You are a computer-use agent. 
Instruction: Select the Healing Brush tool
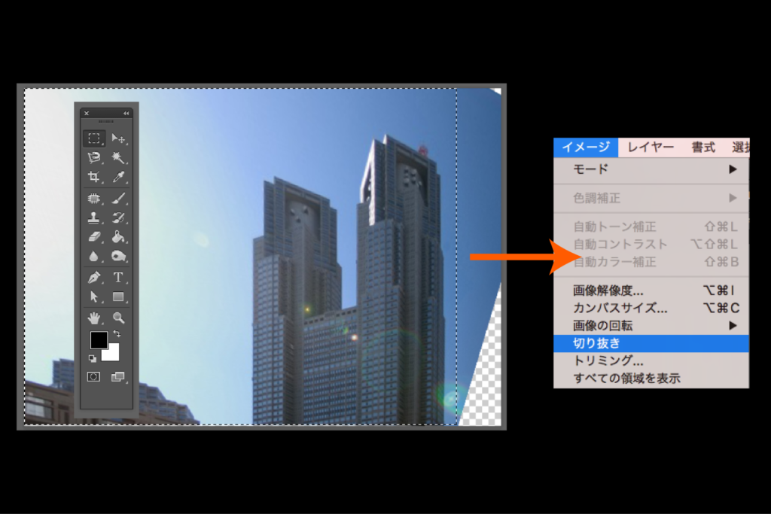click(x=94, y=199)
